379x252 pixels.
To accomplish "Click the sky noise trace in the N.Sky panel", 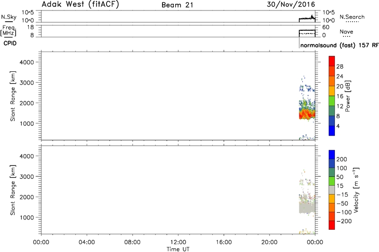I will pos(307,18).
